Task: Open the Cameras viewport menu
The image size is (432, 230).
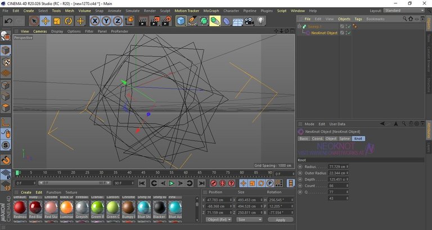Action: click(x=40, y=31)
